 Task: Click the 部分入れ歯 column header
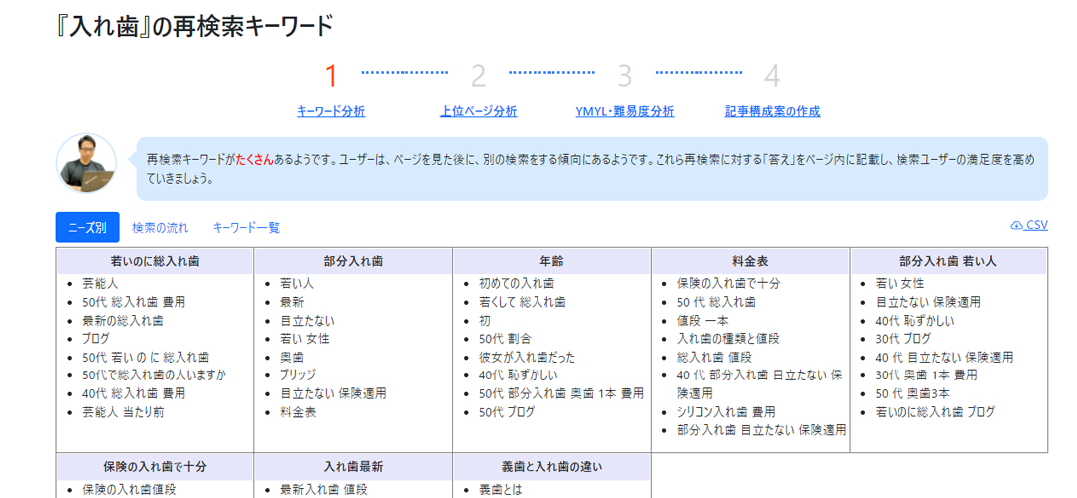[x=353, y=261]
